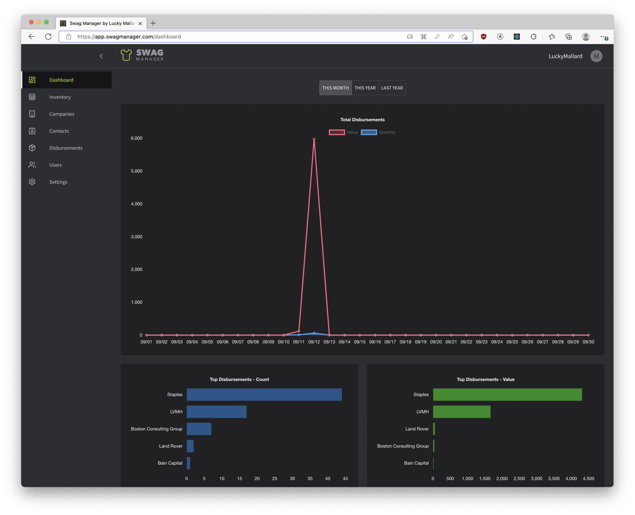Open the LuckyMallard user avatar menu
Viewport: 635px width, 515px height.
click(x=596, y=56)
